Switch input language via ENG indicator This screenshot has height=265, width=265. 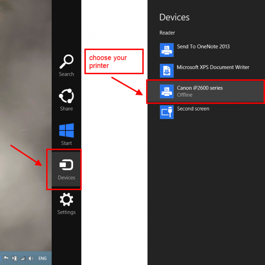pyautogui.click(x=42, y=259)
